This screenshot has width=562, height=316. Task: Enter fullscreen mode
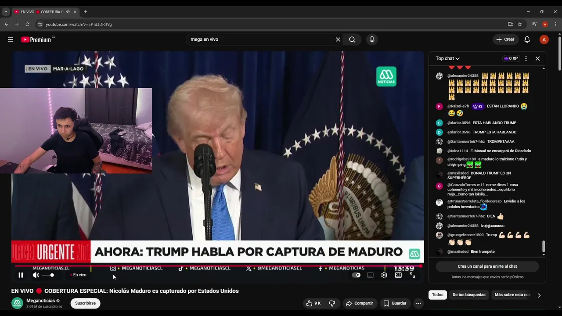[x=412, y=275]
